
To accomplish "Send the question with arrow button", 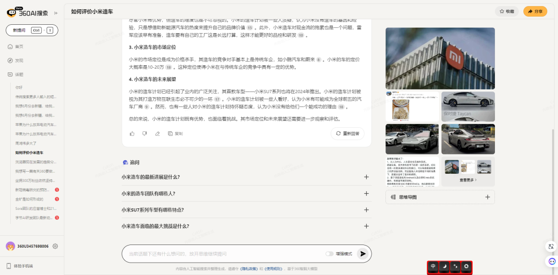I will 363,254.
